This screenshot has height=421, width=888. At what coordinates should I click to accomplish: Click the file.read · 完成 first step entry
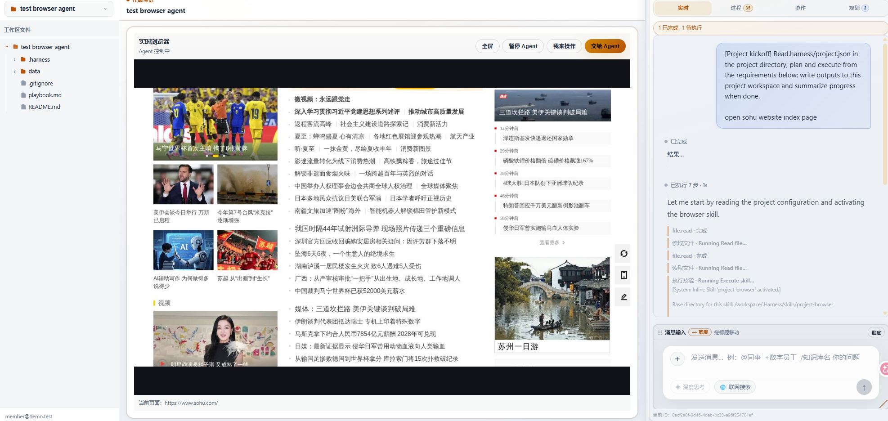click(x=690, y=231)
